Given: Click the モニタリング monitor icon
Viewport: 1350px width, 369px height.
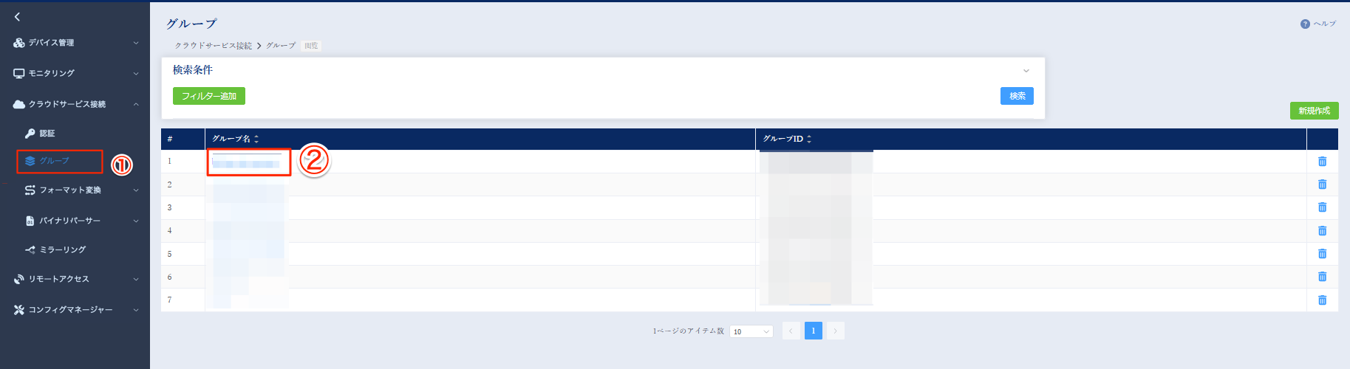Looking at the screenshot, I should [x=19, y=73].
